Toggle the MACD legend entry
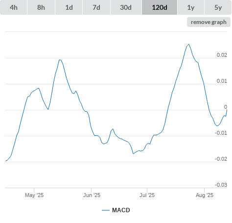232x223 pixels. pos(116,210)
